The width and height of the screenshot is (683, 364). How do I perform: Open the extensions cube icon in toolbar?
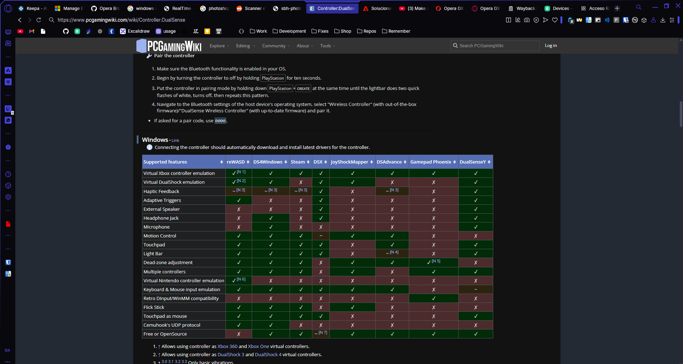click(x=644, y=20)
